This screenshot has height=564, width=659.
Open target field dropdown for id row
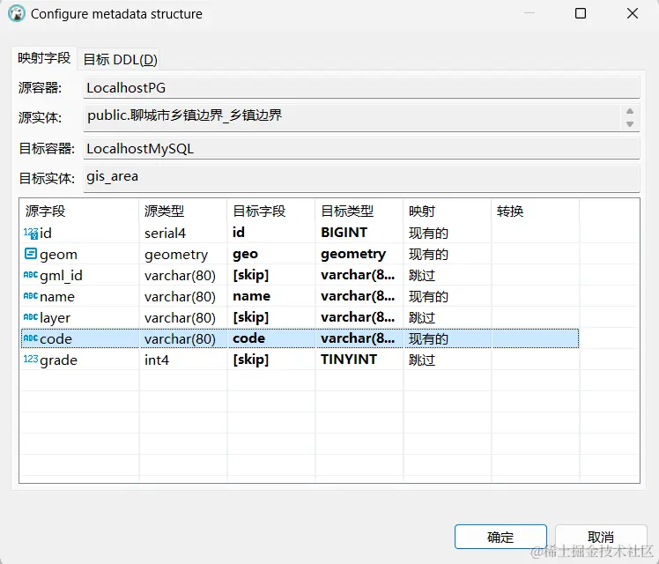(x=271, y=233)
